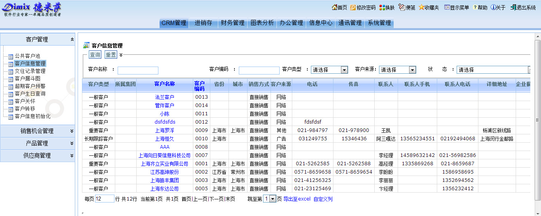541x216 pixels.
Task: Click the 导出至excel link
Action: [297, 199]
